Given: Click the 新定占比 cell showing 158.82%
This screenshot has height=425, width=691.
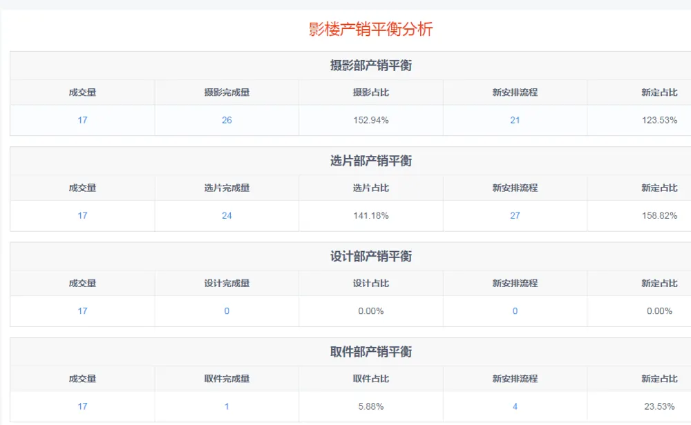Looking at the screenshot, I should [659, 215].
